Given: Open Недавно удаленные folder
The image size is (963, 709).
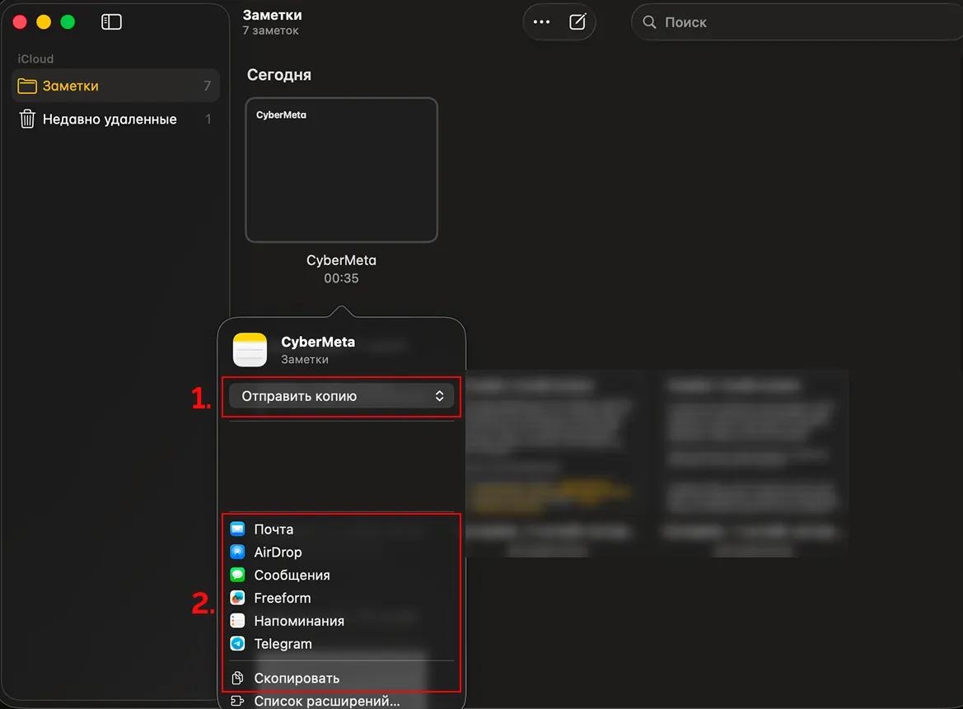Looking at the screenshot, I should 115,119.
